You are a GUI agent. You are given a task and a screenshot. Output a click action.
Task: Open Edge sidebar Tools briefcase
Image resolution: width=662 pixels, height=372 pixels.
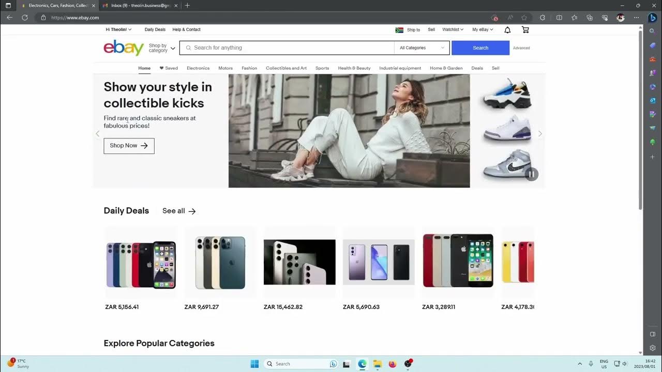(652, 59)
